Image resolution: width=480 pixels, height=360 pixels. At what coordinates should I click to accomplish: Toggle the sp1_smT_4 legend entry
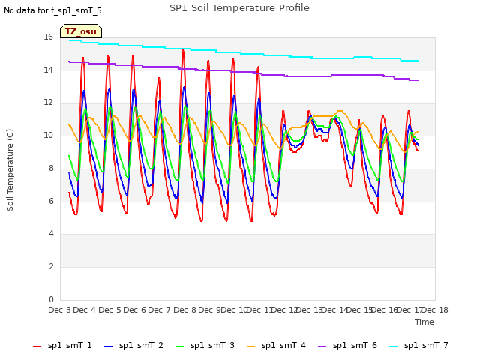[x=276, y=346]
